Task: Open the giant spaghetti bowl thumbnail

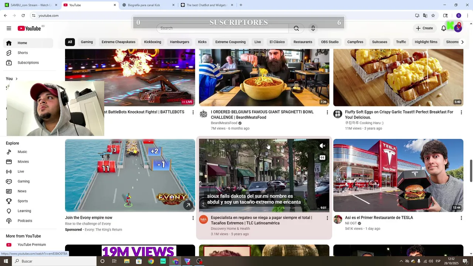Action: 264,78
